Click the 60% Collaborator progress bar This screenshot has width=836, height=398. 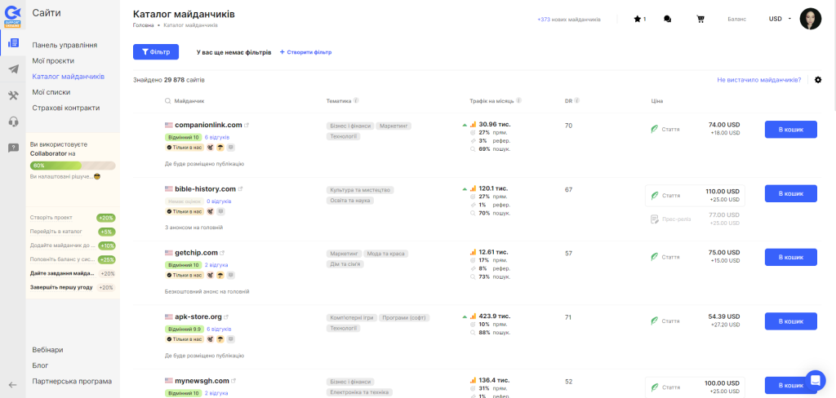[x=73, y=166]
